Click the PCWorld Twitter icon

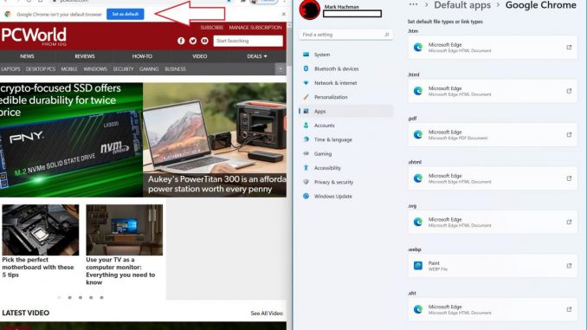(x=193, y=41)
